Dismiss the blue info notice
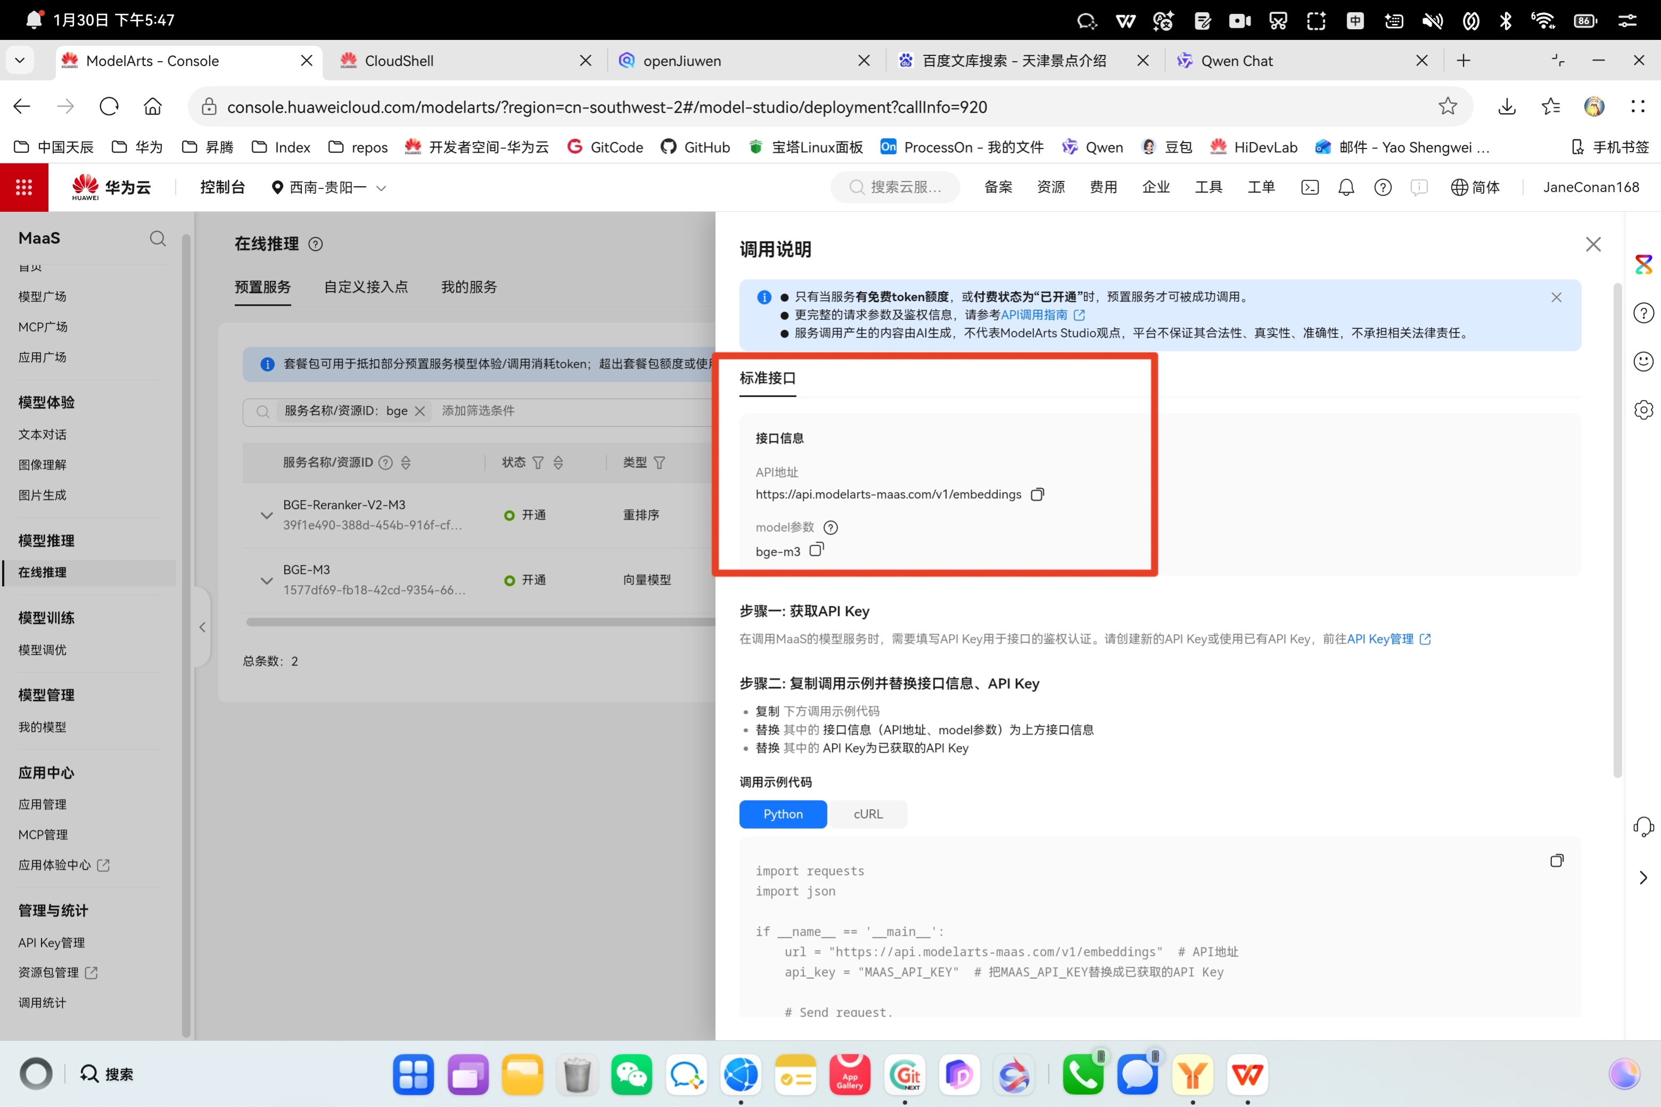The width and height of the screenshot is (1661, 1107). click(1556, 297)
